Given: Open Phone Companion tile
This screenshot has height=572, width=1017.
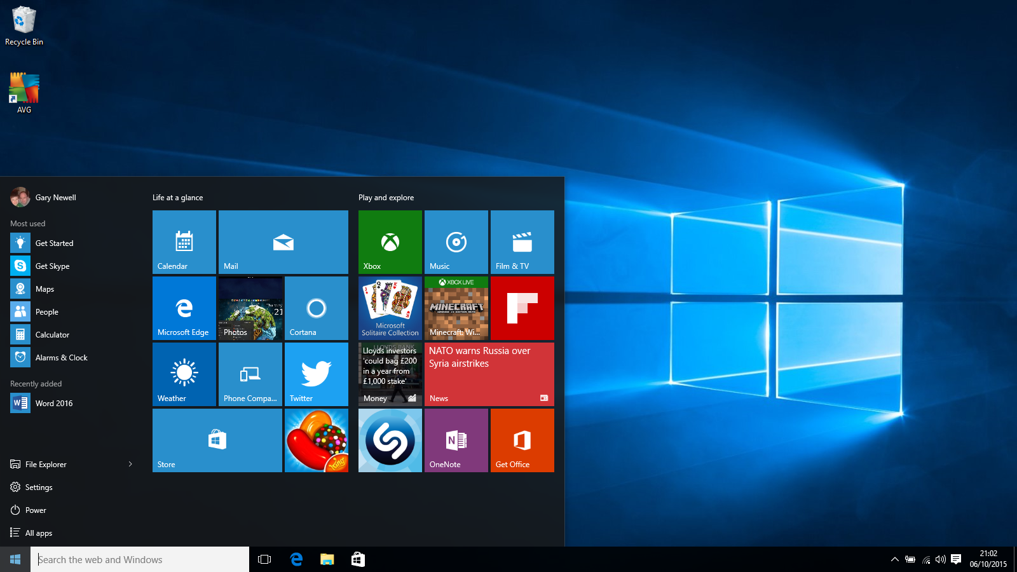Looking at the screenshot, I should (x=250, y=374).
